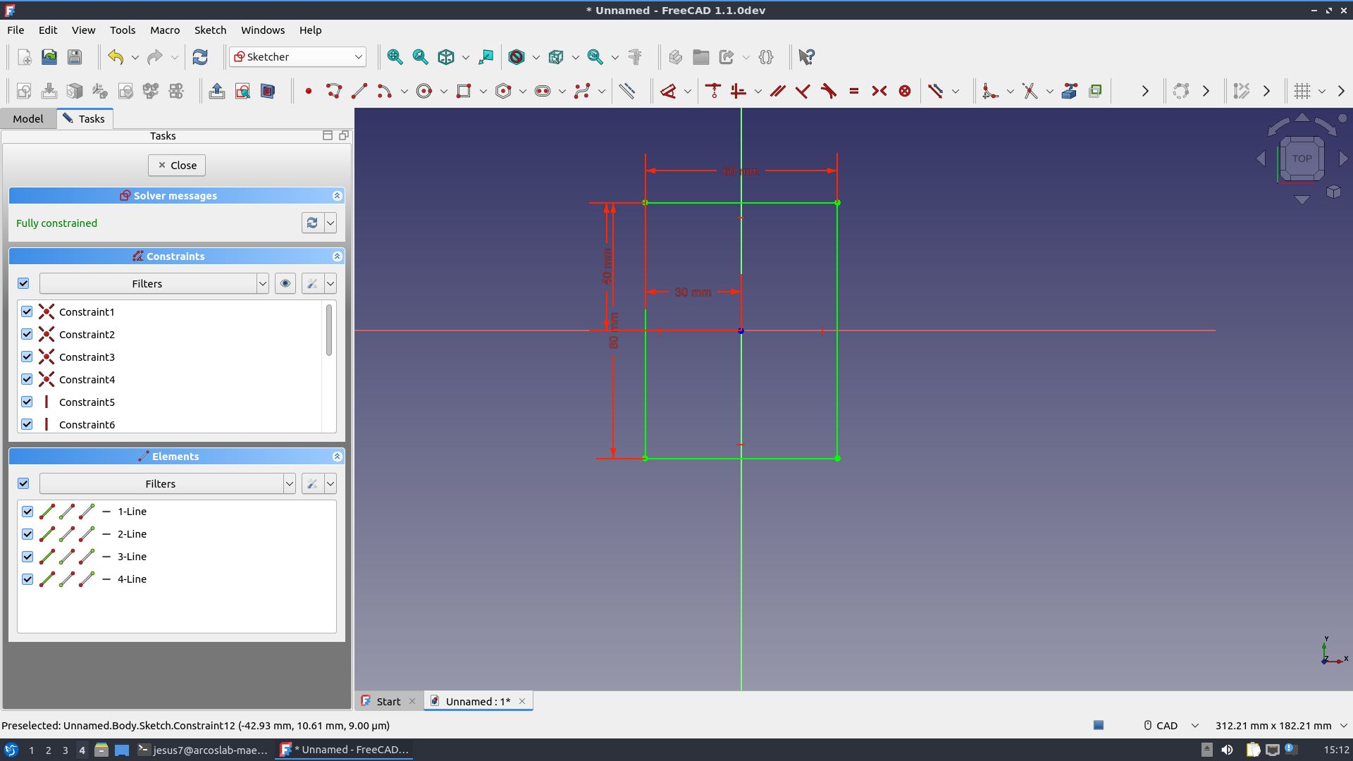Viewport: 1353px width, 761px height.
Task: Select the Create point tool
Action: (308, 91)
